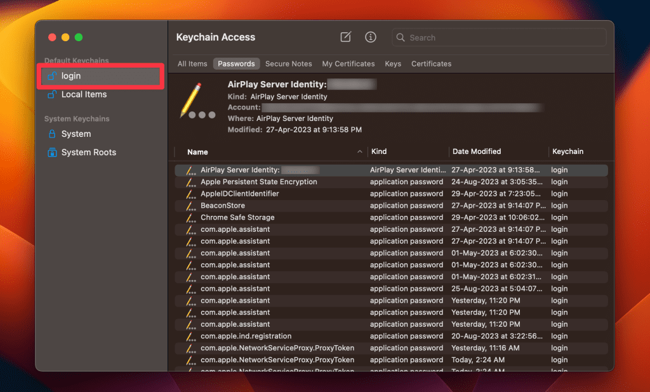Click the unlocked padlock icon beside login
The image size is (650, 392).
pos(52,75)
